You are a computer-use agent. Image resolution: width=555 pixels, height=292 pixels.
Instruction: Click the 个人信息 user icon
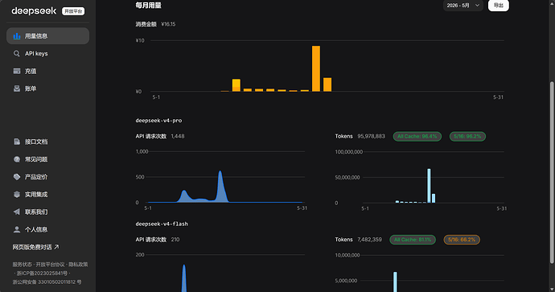click(x=17, y=229)
